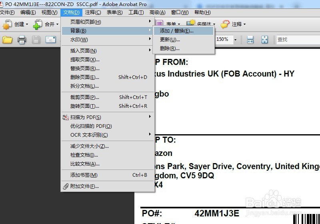The width and height of the screenshot is (320, 224).
Task: Choose 添加书签(M) entry
Action: click(108, 175)
